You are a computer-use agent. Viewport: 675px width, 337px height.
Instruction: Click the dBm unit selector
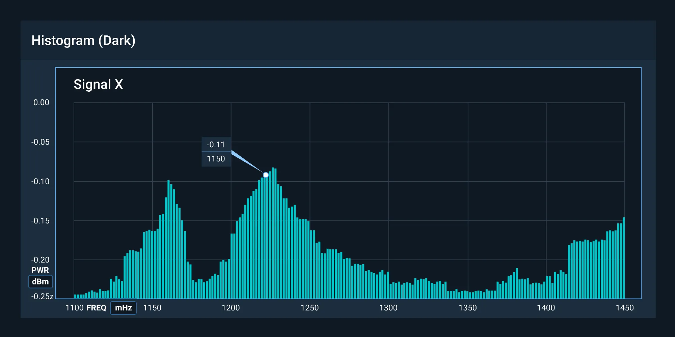click(40, 282)
